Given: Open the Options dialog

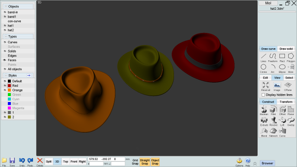Looking at the screenshot, I should click(239, 162).
